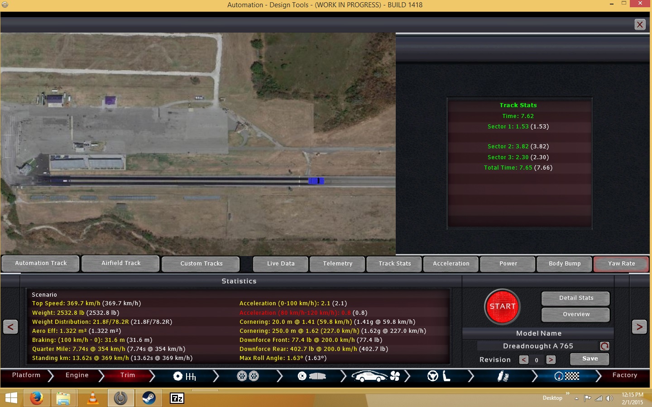This screenshot has height=407, width=652.
Task: Show the Power graph tab
Action: (508, 264)
